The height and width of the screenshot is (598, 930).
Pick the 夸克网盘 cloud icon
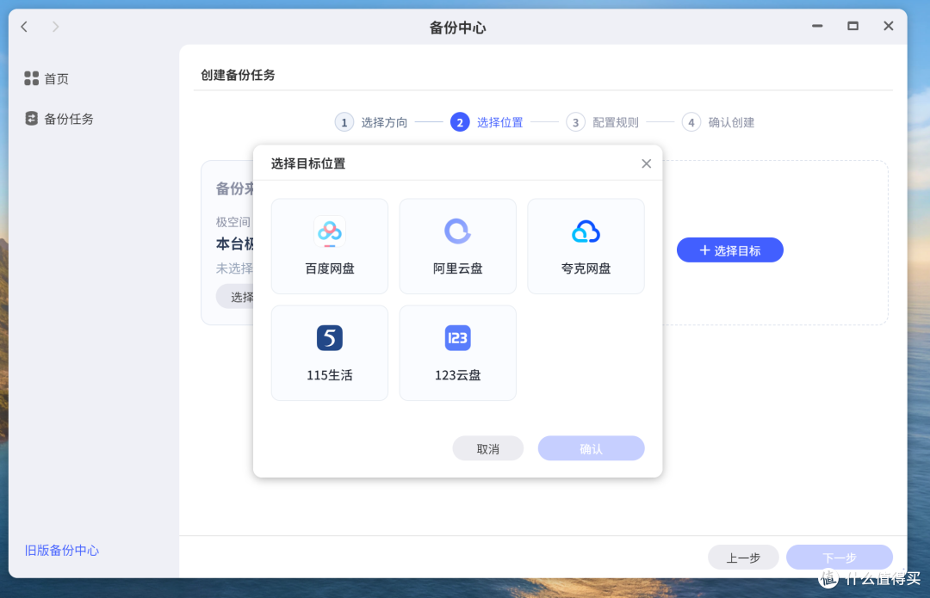pyautogui.click(x=586, y=231)
